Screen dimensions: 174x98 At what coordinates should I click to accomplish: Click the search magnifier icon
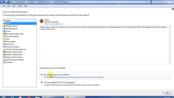172,2
